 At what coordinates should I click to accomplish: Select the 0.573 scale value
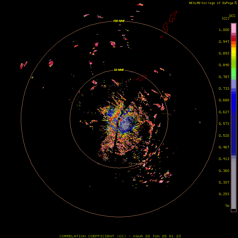click(224, 124)
